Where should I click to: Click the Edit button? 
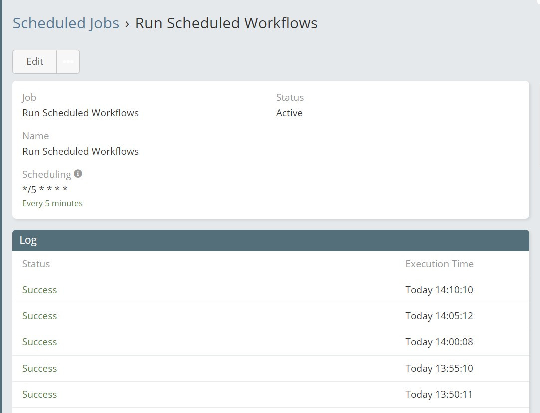[35, 62]
